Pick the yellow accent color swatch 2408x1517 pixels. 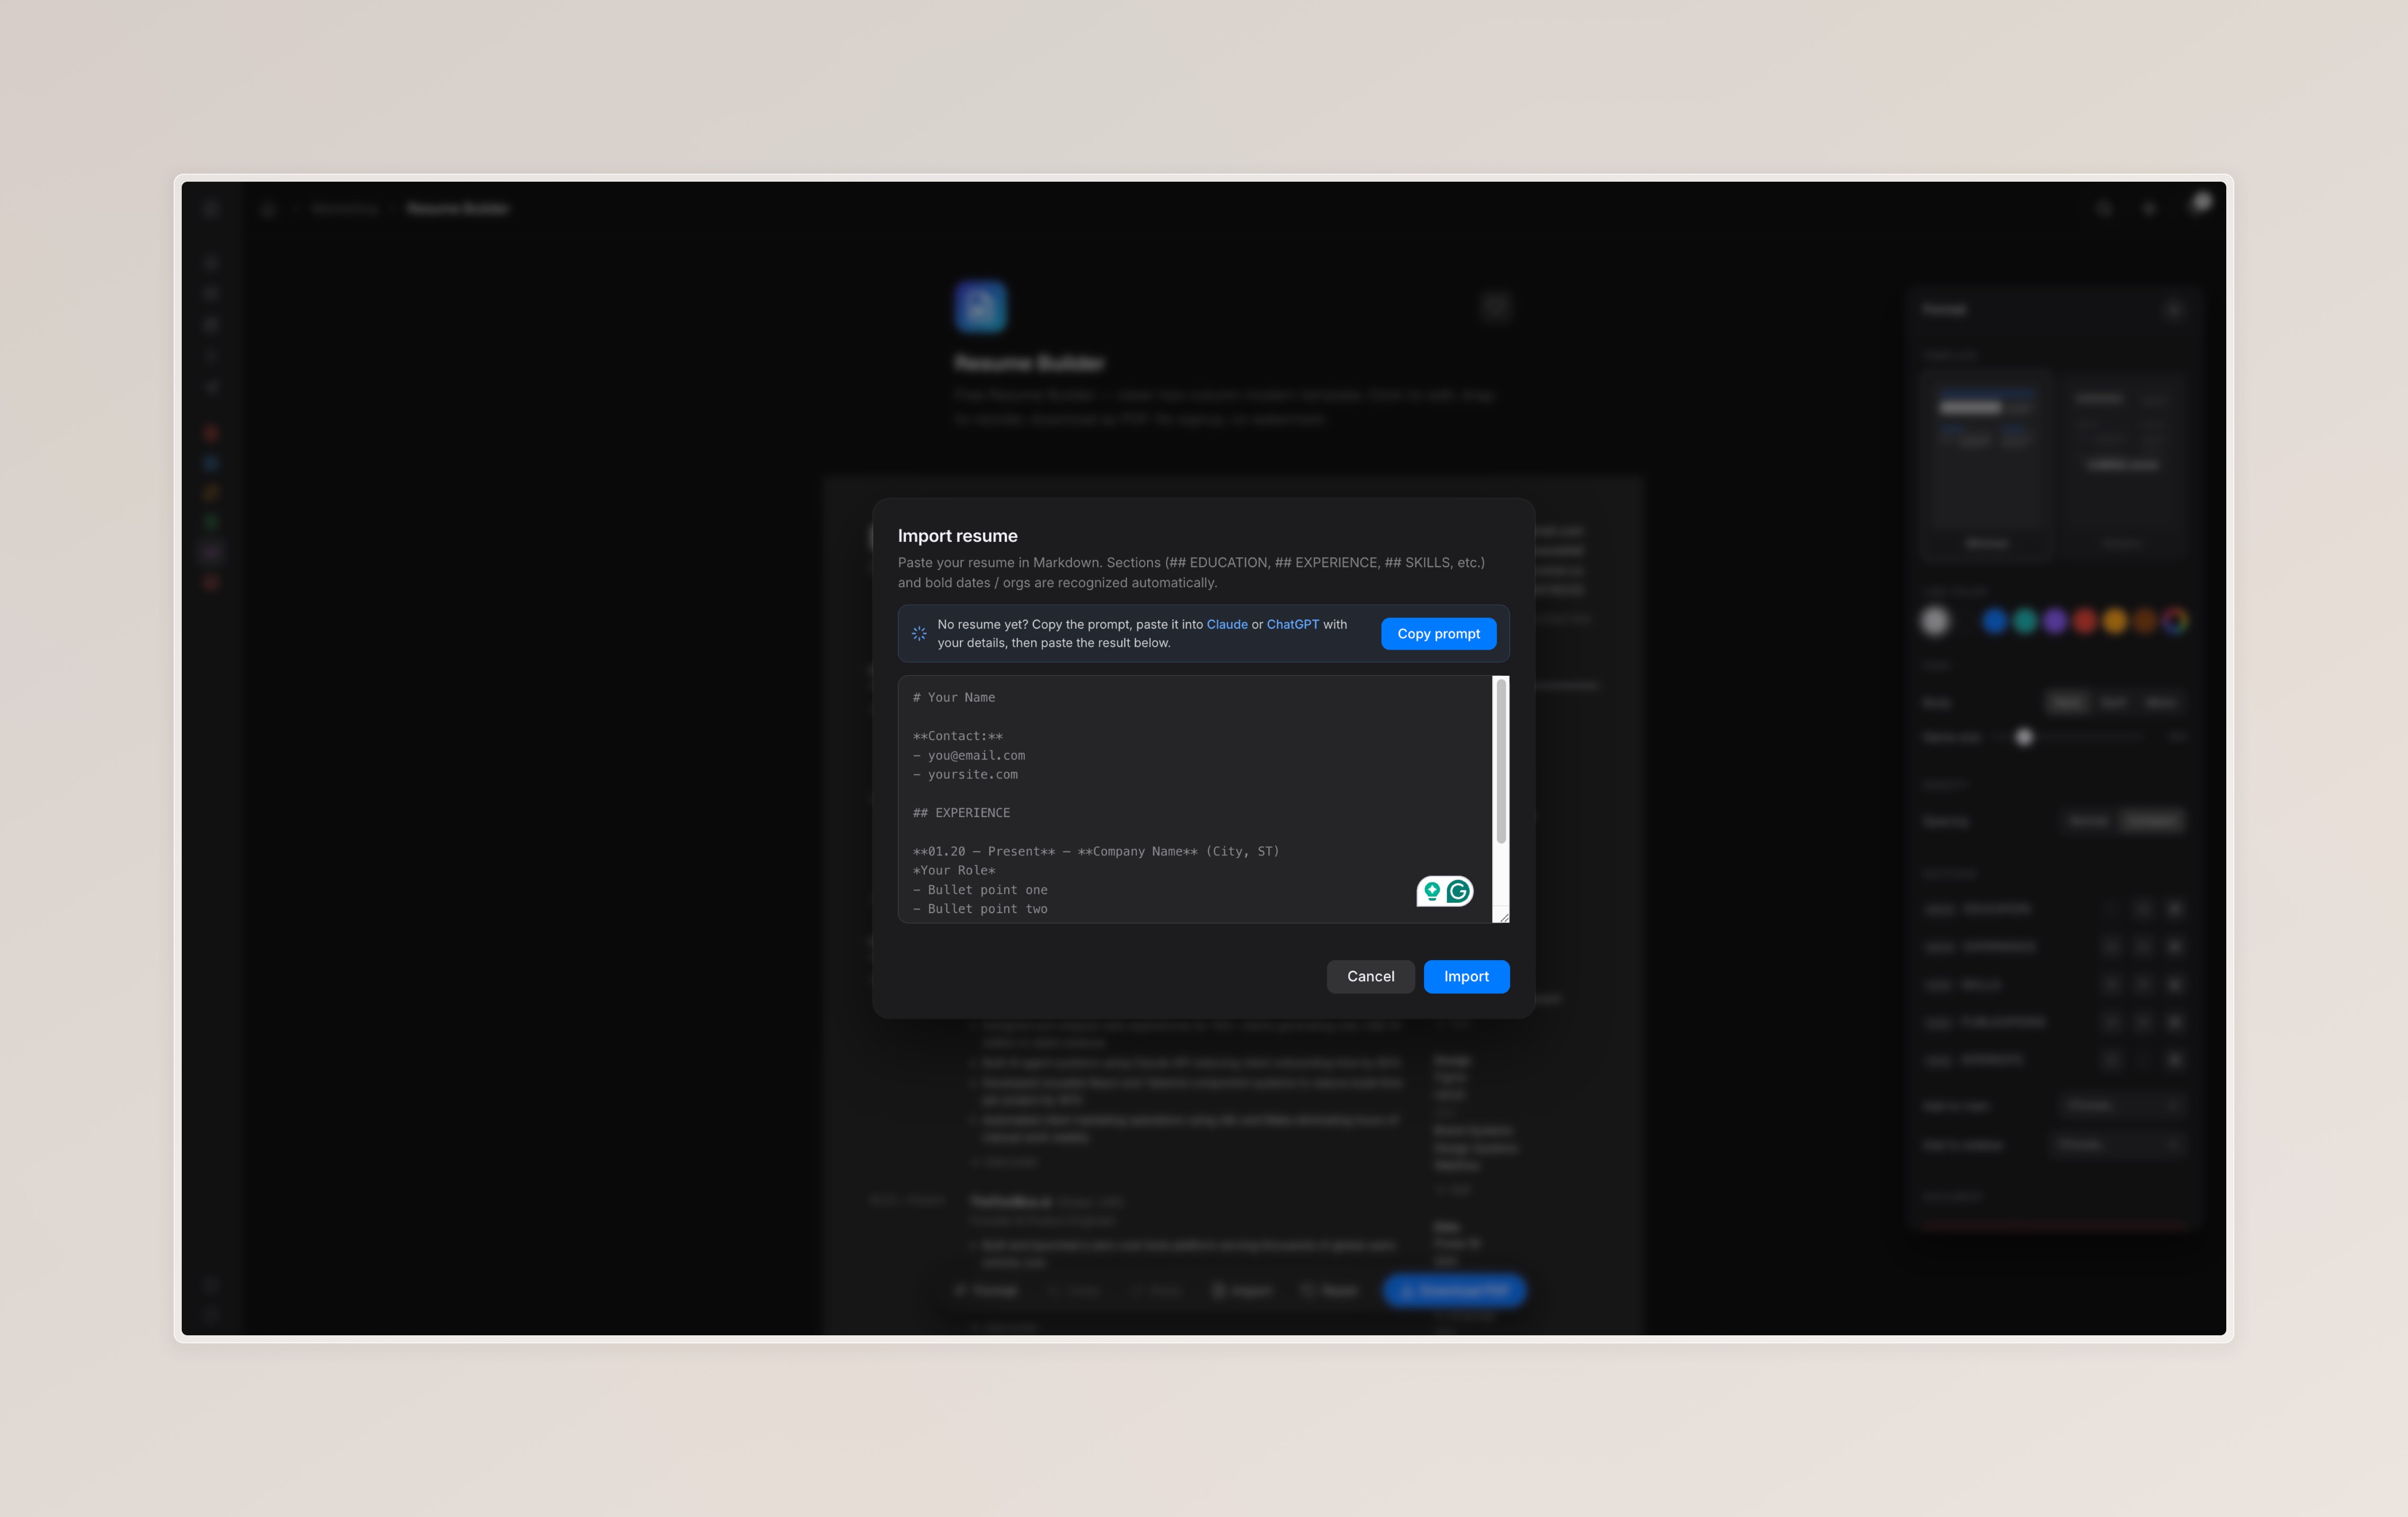[x=2114, y=621]
